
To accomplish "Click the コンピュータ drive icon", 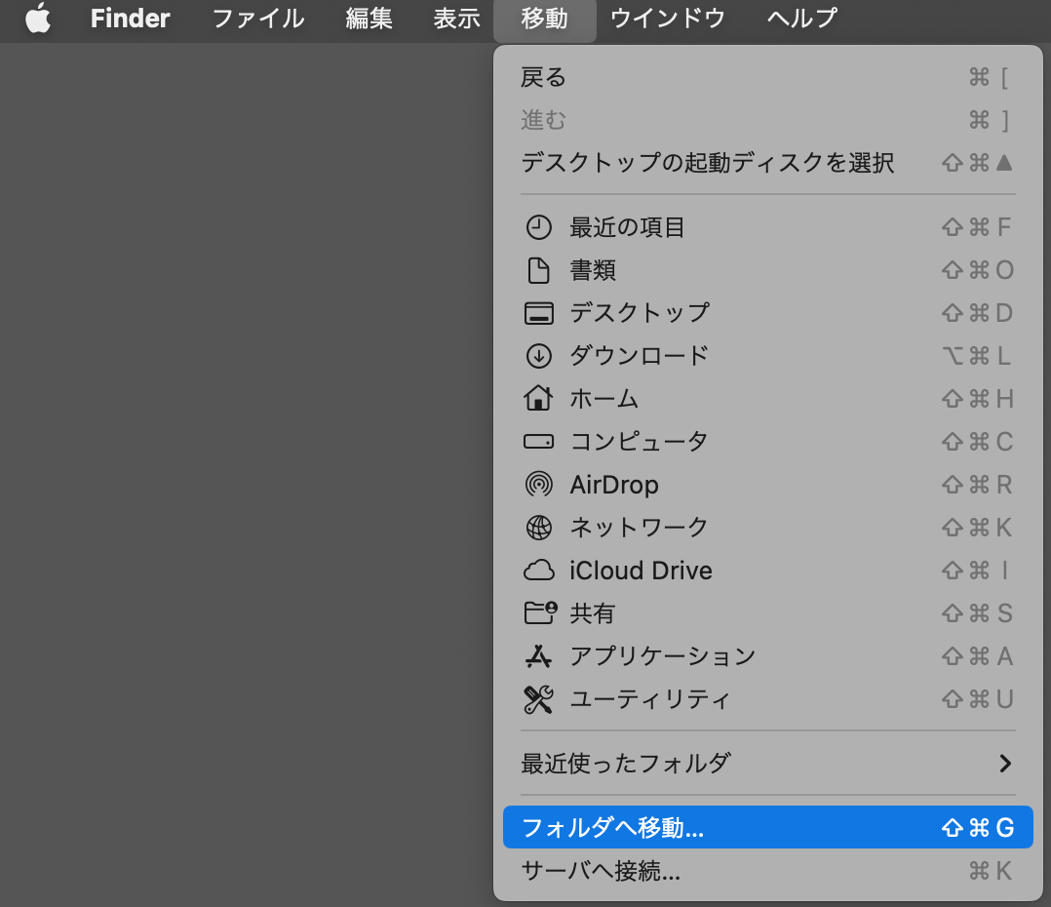I will click(538, 442).
